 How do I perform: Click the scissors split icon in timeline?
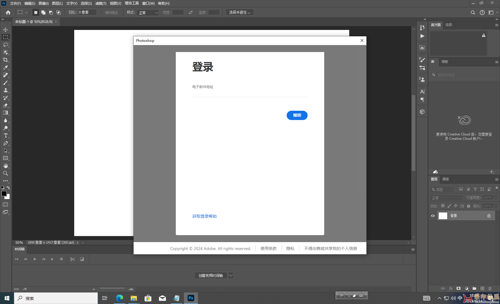tap(72, 259)
